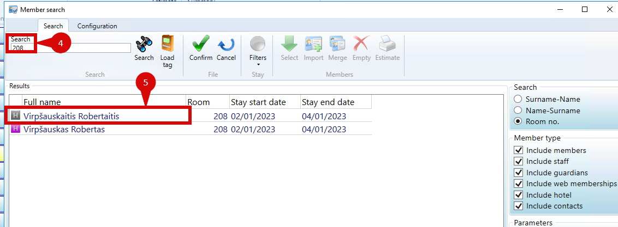Toggle Include hotel checkbox

[x=519, y=195]
